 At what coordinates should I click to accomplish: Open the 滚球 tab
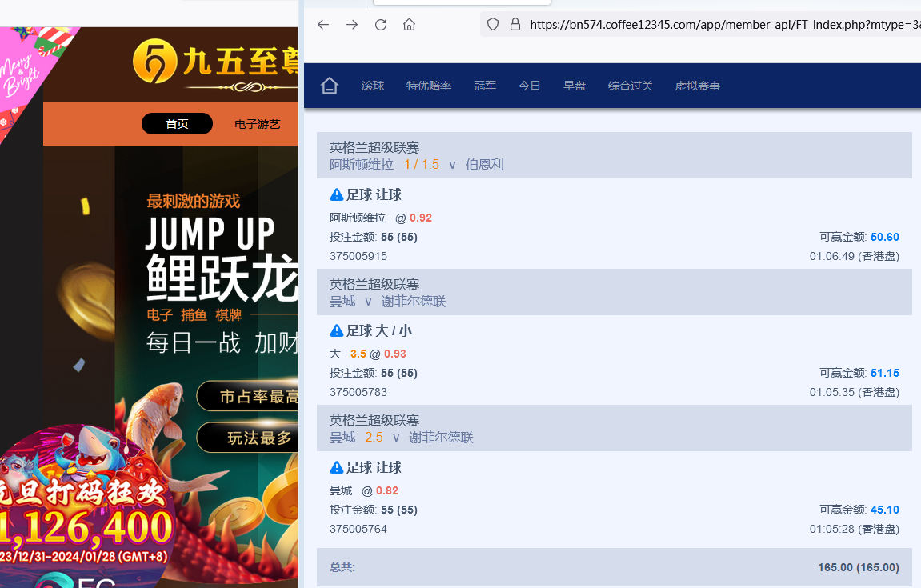(x=373, y=86)
